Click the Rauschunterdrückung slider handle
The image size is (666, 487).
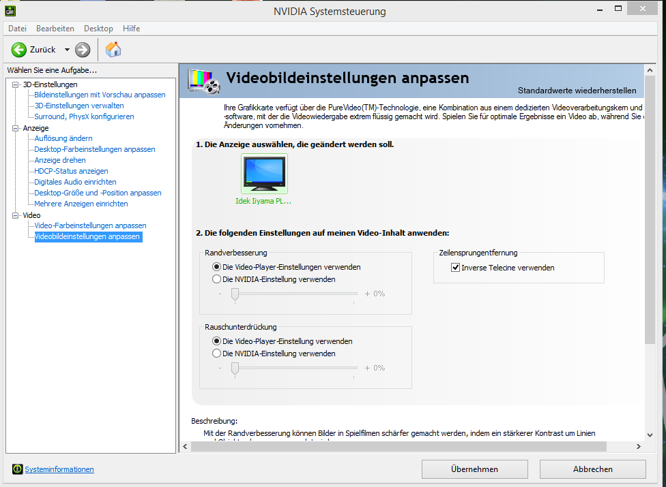235,368
